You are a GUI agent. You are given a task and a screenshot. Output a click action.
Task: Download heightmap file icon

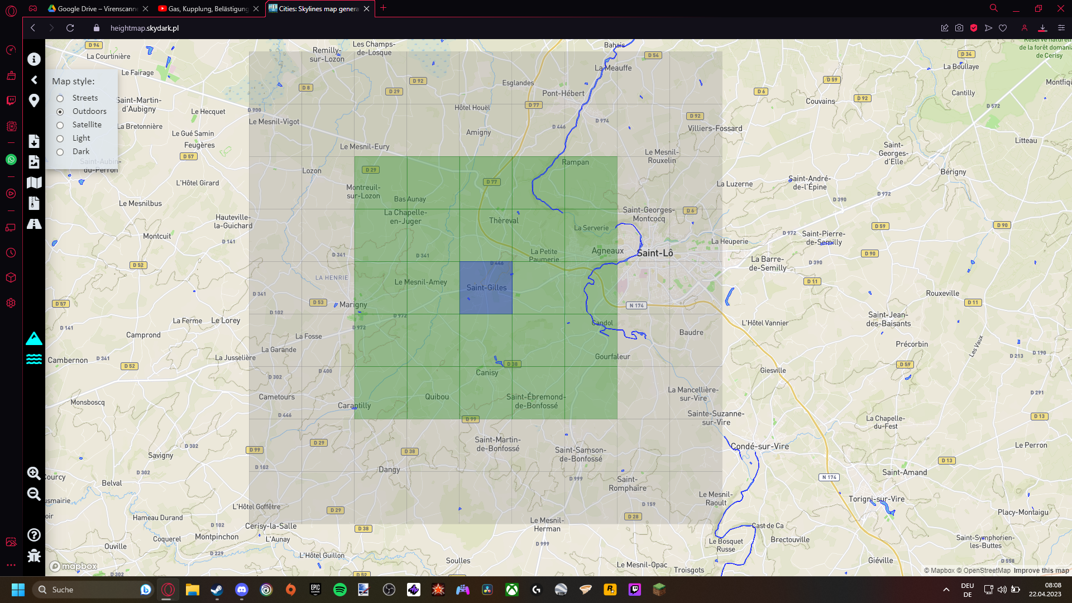point(34,141)
